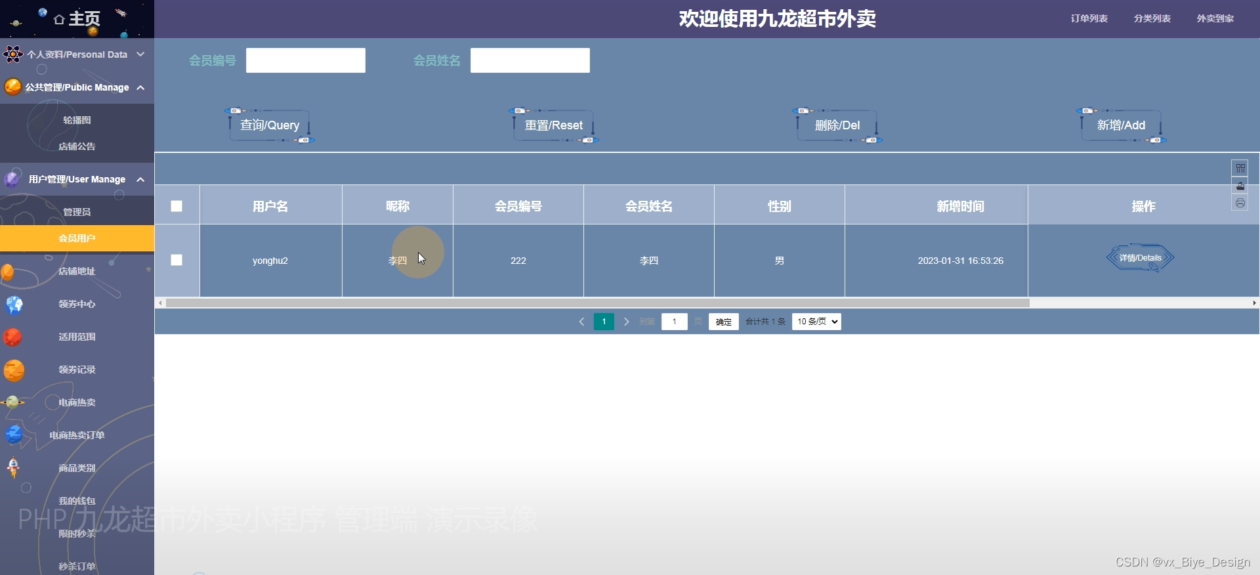
Task: Open the 我的钱包 menu item
Action: coord(77,501)
